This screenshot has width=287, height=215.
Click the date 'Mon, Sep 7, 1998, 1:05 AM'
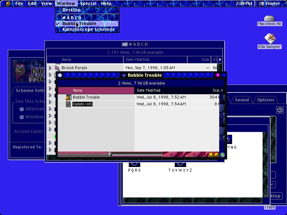pyautogui.click(x=150, y=68)
